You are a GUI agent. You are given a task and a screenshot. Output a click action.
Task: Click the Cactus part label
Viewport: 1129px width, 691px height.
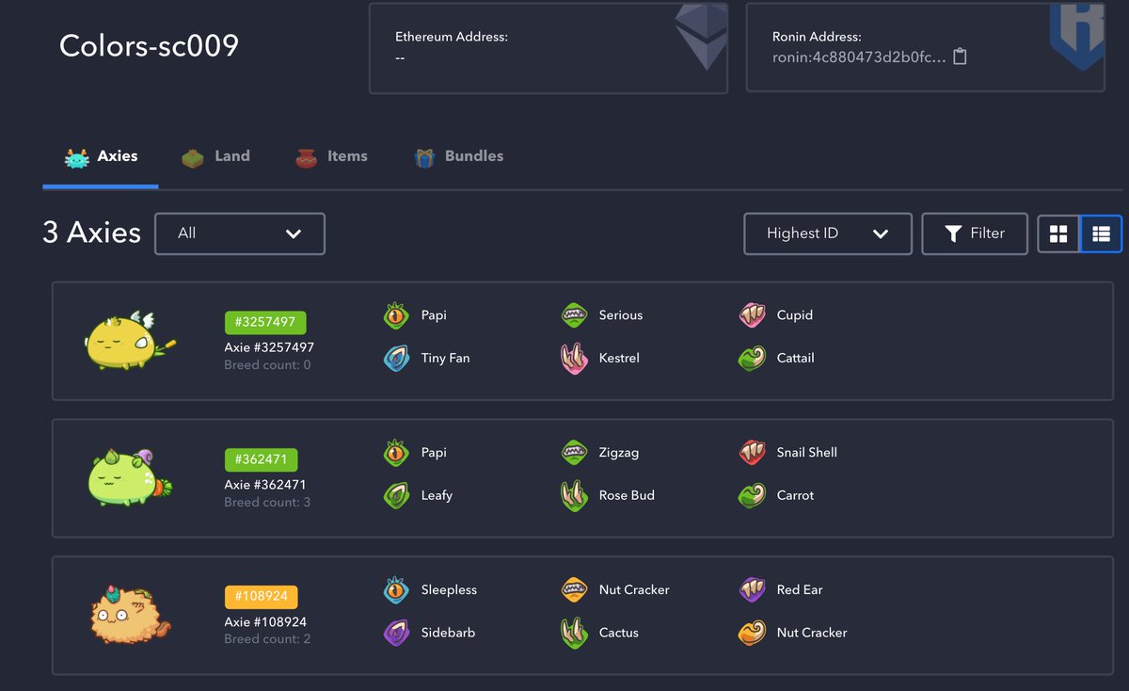(x=619, y=634)
